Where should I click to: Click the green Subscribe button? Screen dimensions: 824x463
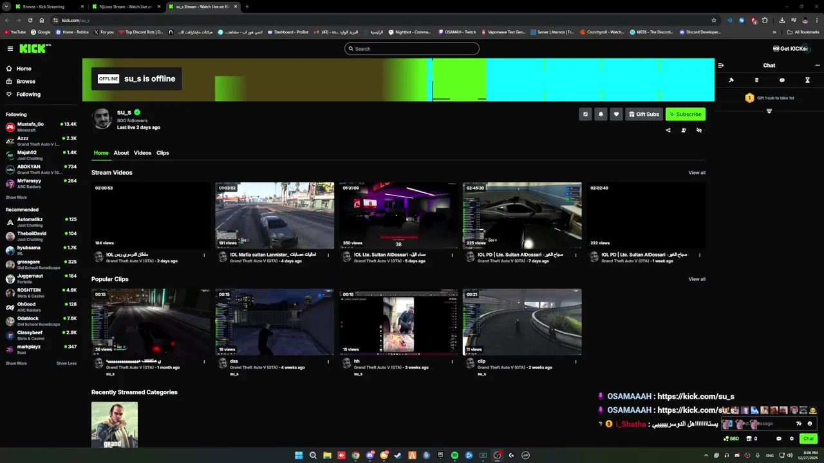click(x=686, y=114)
